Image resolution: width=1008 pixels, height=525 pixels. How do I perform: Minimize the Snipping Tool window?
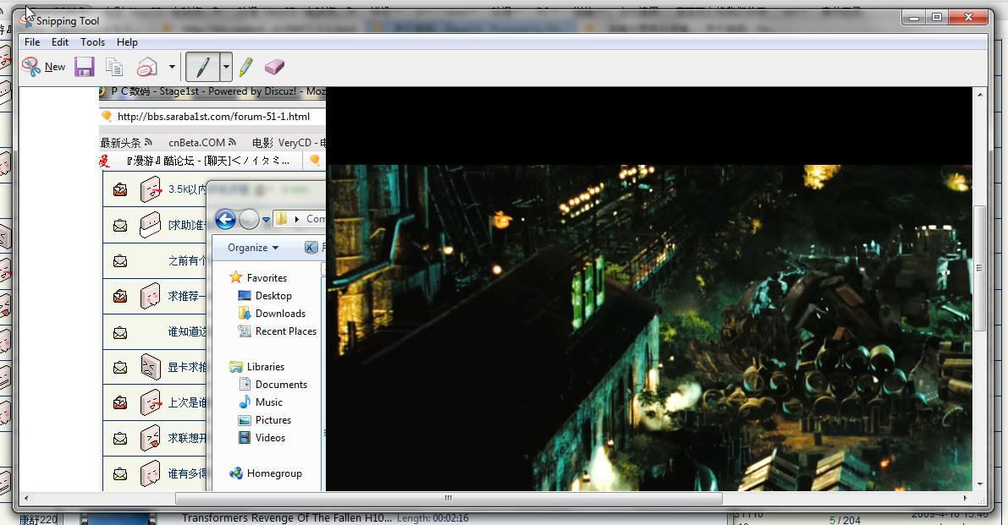[x=913, y=17]
